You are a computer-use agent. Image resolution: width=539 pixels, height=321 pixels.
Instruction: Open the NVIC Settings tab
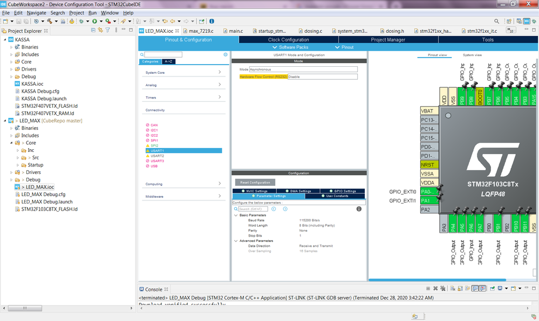pyautogui.click(x=254, y=191)
